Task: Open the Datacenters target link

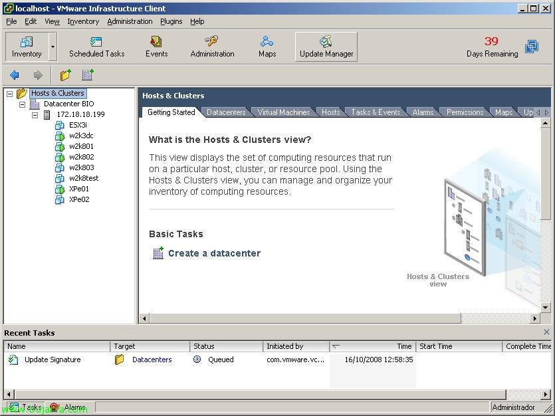Action: point(152,360)
